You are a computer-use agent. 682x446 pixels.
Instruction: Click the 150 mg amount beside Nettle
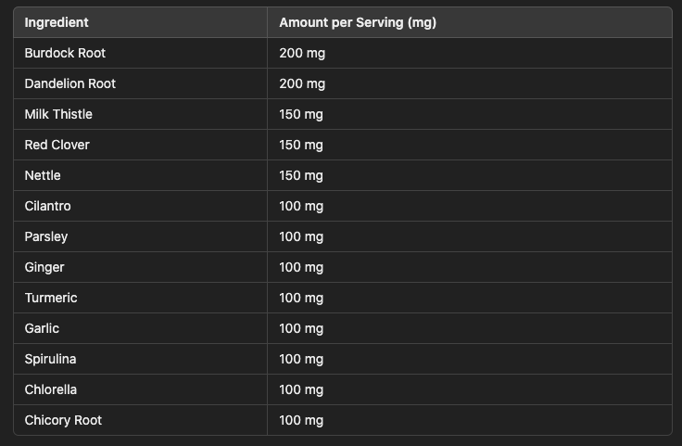pos(301,175)
